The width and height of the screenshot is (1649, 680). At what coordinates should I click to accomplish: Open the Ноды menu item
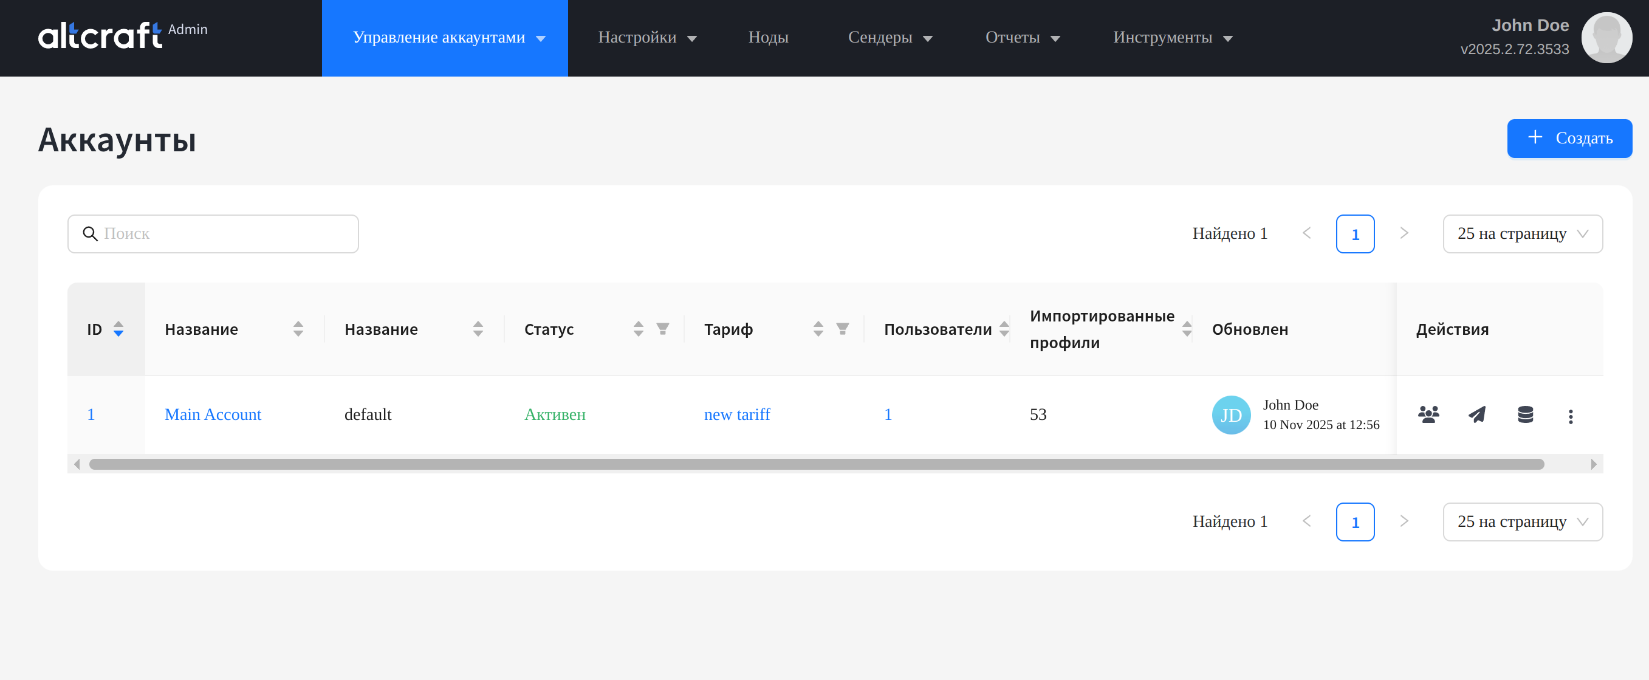point(768,38)
